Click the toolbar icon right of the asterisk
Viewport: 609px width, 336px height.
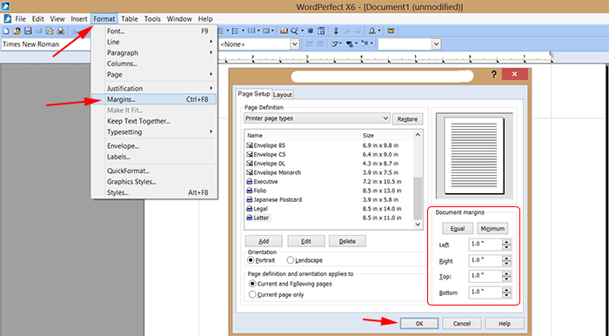(x=322, y=31)
